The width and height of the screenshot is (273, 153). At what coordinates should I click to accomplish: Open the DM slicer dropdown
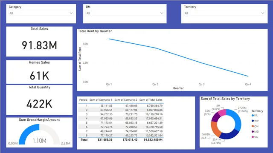125,13
